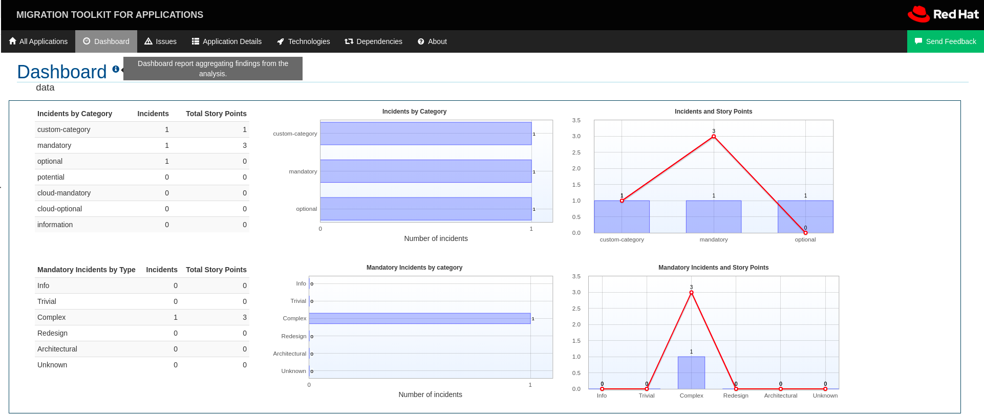Click the mandatory horizontal bar in chart

coord(426,171)
